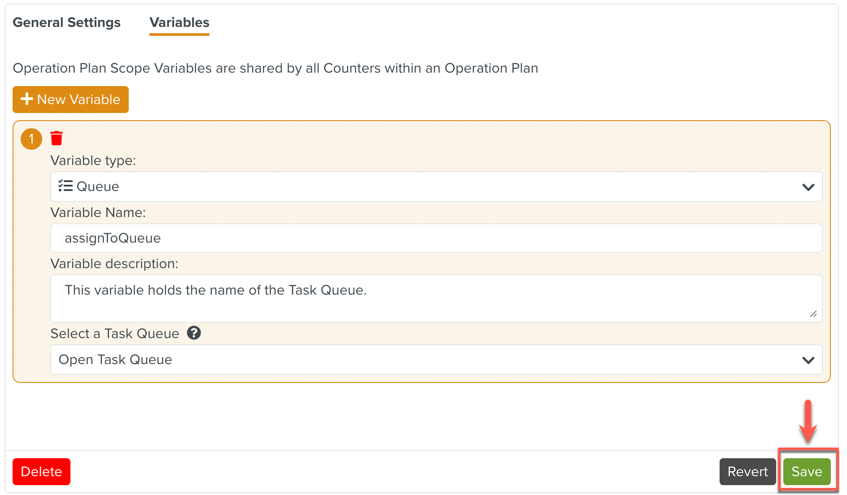Viewport: 847px width, 495px height.
Task: Click the orange number 1 badge
Action: pyautogui.click(x=31, y=139)
